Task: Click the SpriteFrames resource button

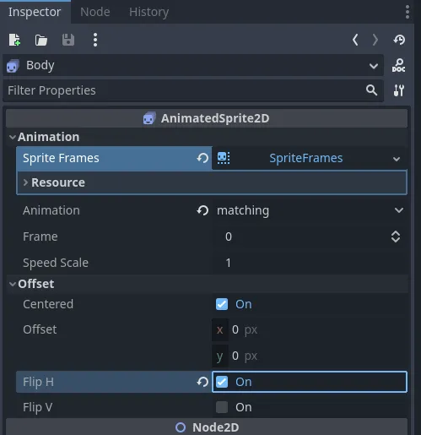Action: (x=306, y=158)
